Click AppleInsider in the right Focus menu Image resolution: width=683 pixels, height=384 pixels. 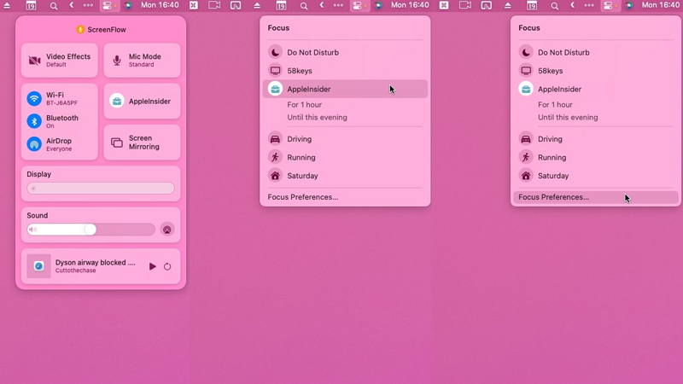(x=595, y=89)
